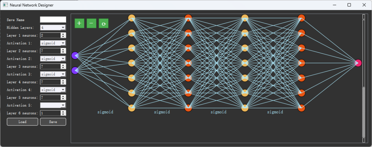The image size is (372, 147).
Task: Decrease Layer 6 neurons with down arrow
Action: pyautogui.click(x=63, y=114)
